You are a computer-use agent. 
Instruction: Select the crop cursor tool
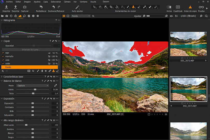111,7
